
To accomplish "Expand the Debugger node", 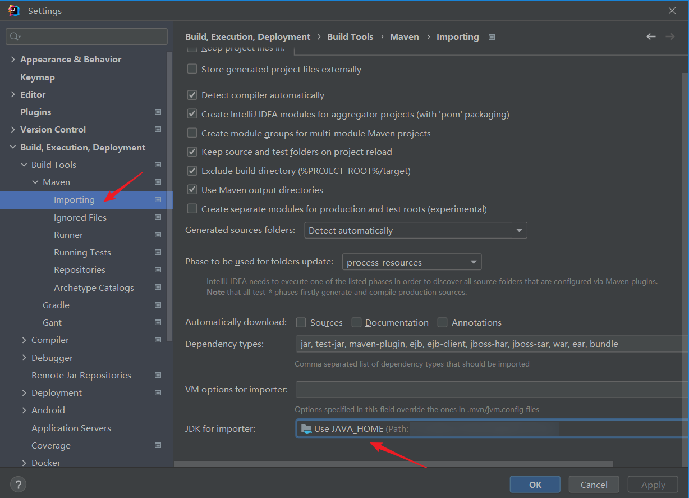I will pyautogui.click(x=24, y=358).
